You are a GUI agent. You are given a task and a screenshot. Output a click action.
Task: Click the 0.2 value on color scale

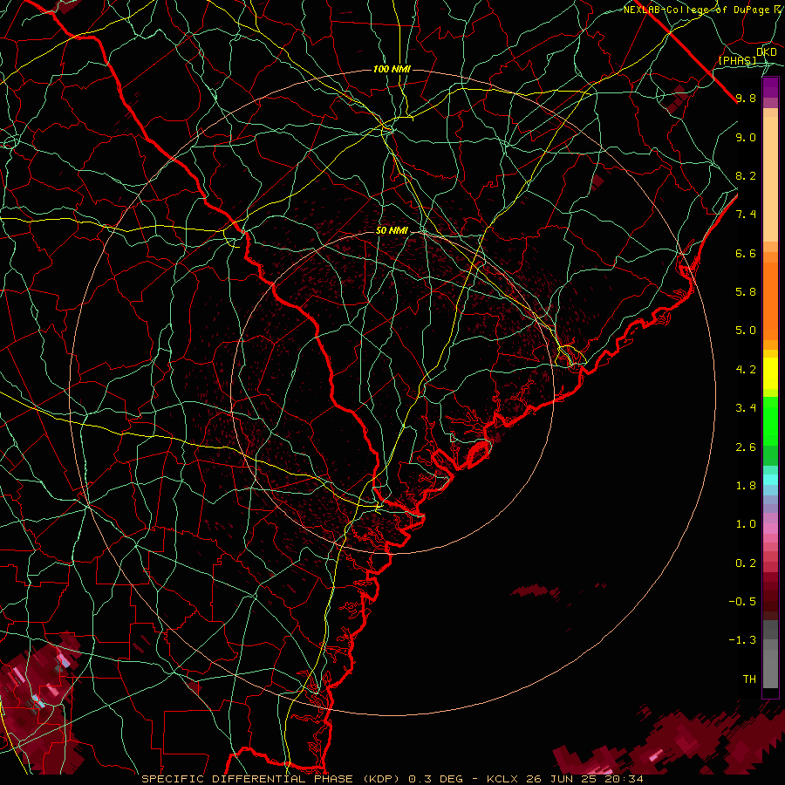click(x=746, y=563)
